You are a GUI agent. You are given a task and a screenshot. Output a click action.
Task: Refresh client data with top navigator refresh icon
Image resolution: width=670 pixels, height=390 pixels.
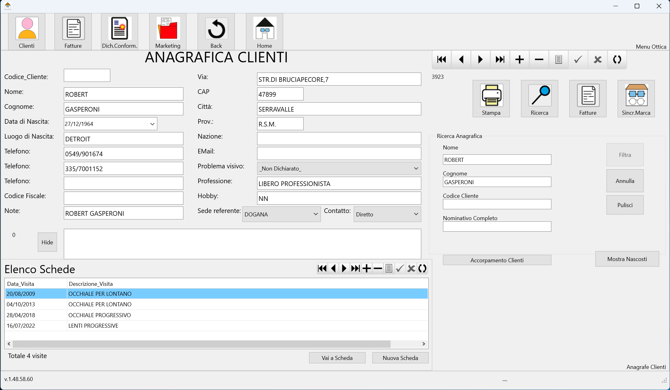click(x=617, y=59)
